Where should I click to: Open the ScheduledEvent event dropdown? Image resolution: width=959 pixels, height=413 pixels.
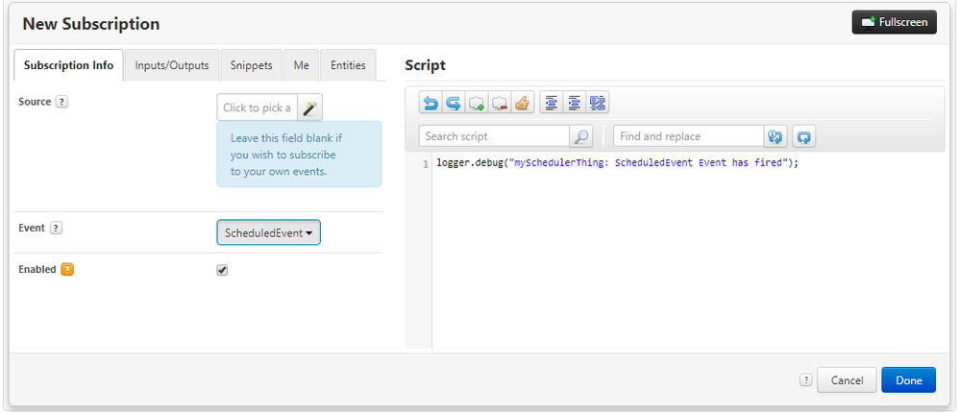(269, 232)
